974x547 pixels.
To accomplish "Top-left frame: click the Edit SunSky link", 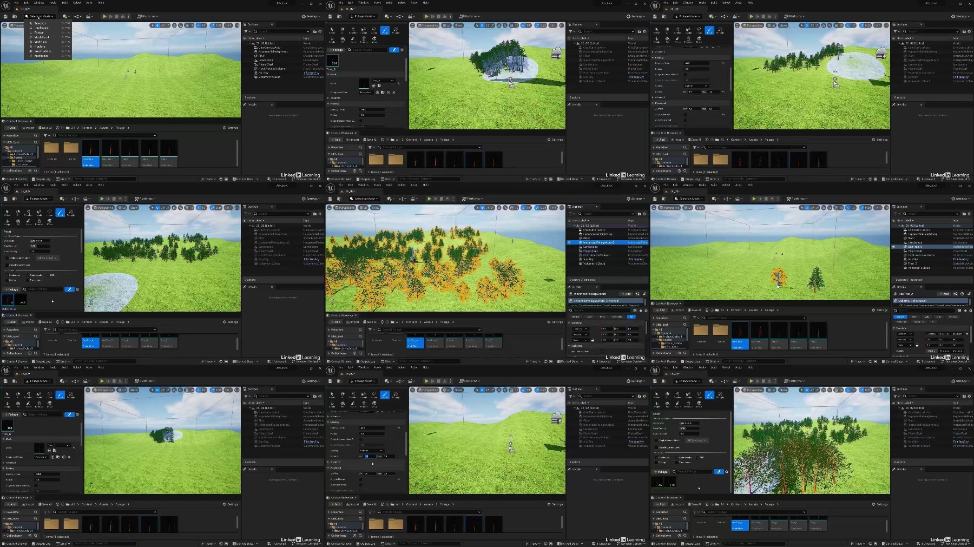I will coord(311,73).
